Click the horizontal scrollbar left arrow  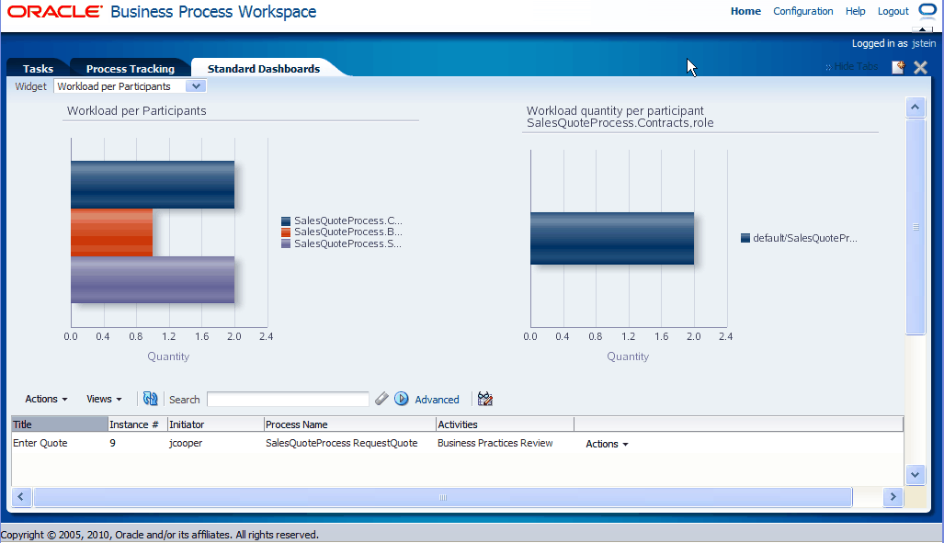click(x=21, y=497)
